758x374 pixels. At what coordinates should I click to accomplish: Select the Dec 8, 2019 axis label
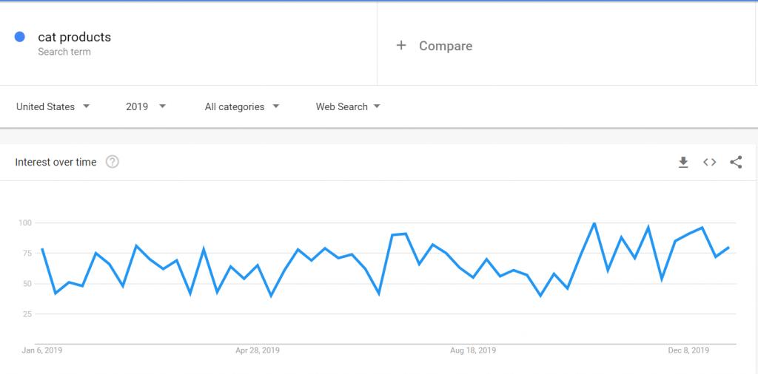688,350
